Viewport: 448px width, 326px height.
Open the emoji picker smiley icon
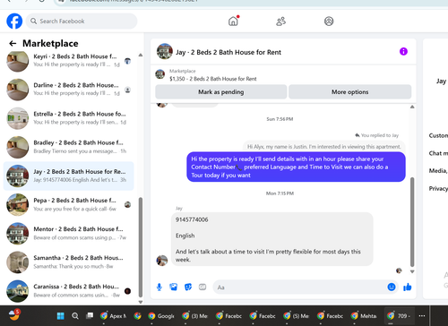392,287
